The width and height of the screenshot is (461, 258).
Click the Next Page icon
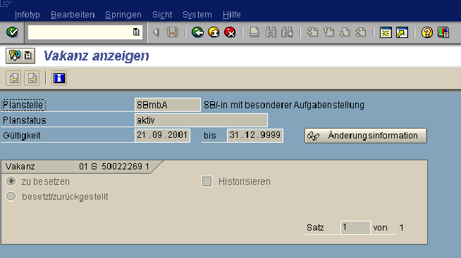click(x=345, y=32)
